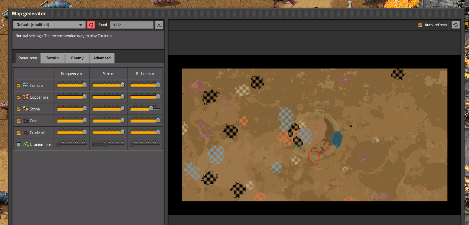This screenshot has height=225, width=469.
Task: Click the 'Stone' row label
Action: click(35, 109)
